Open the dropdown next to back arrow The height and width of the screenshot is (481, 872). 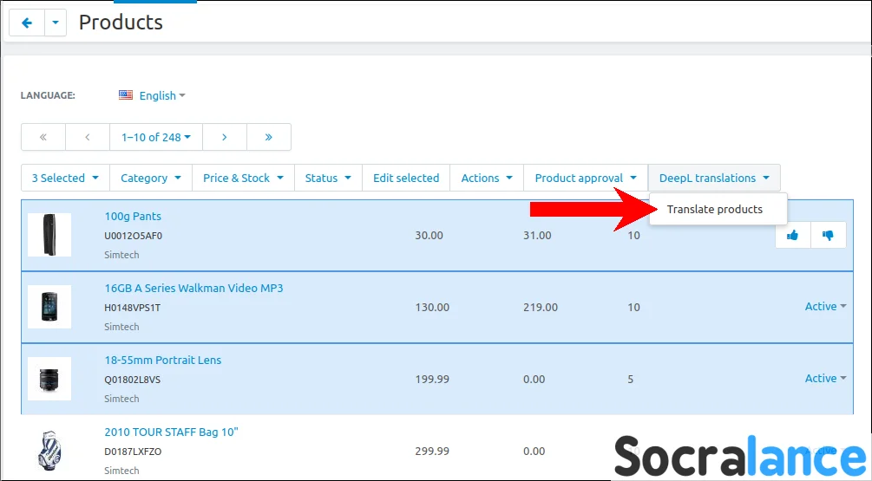[56, 23]
